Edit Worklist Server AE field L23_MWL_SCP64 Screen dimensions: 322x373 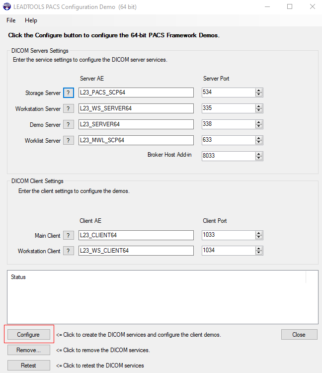pos(136,140)
